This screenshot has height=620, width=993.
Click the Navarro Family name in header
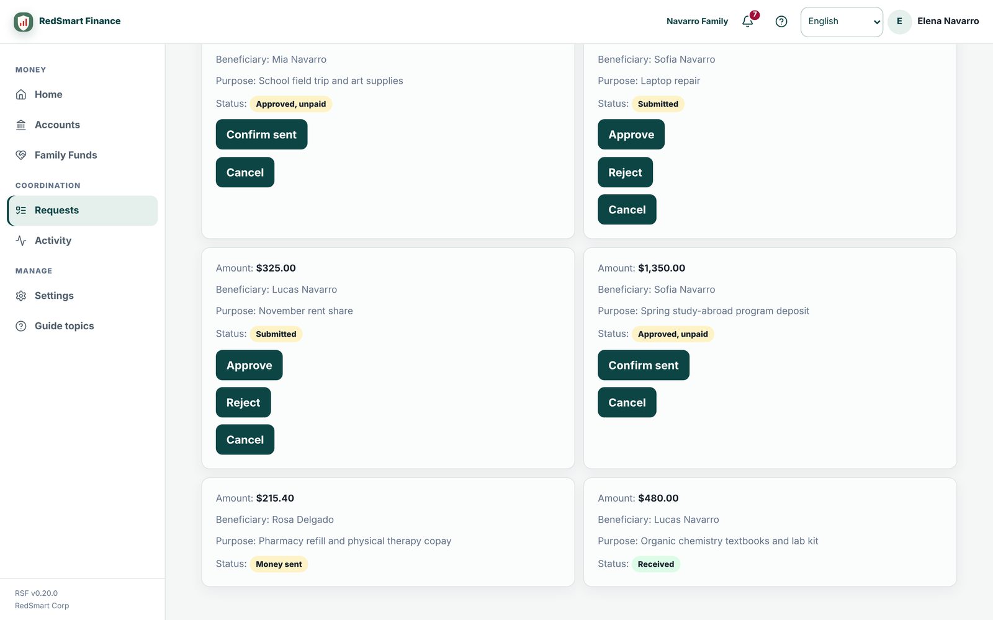(697, 22)
